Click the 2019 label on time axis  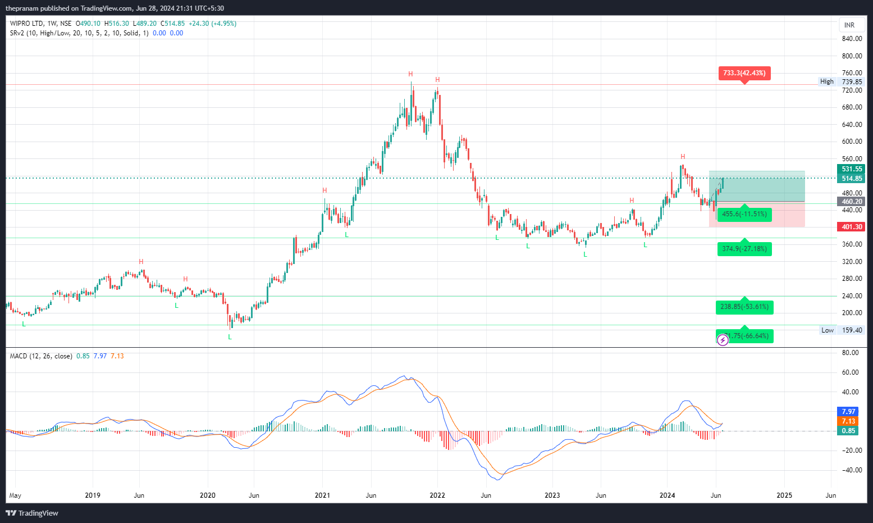coord(93,495)
